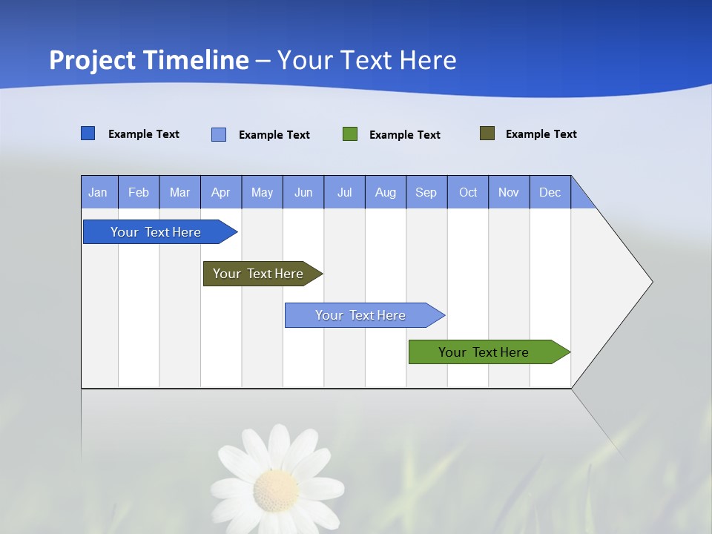Click the Dec month header cell

tap(550, 192)
